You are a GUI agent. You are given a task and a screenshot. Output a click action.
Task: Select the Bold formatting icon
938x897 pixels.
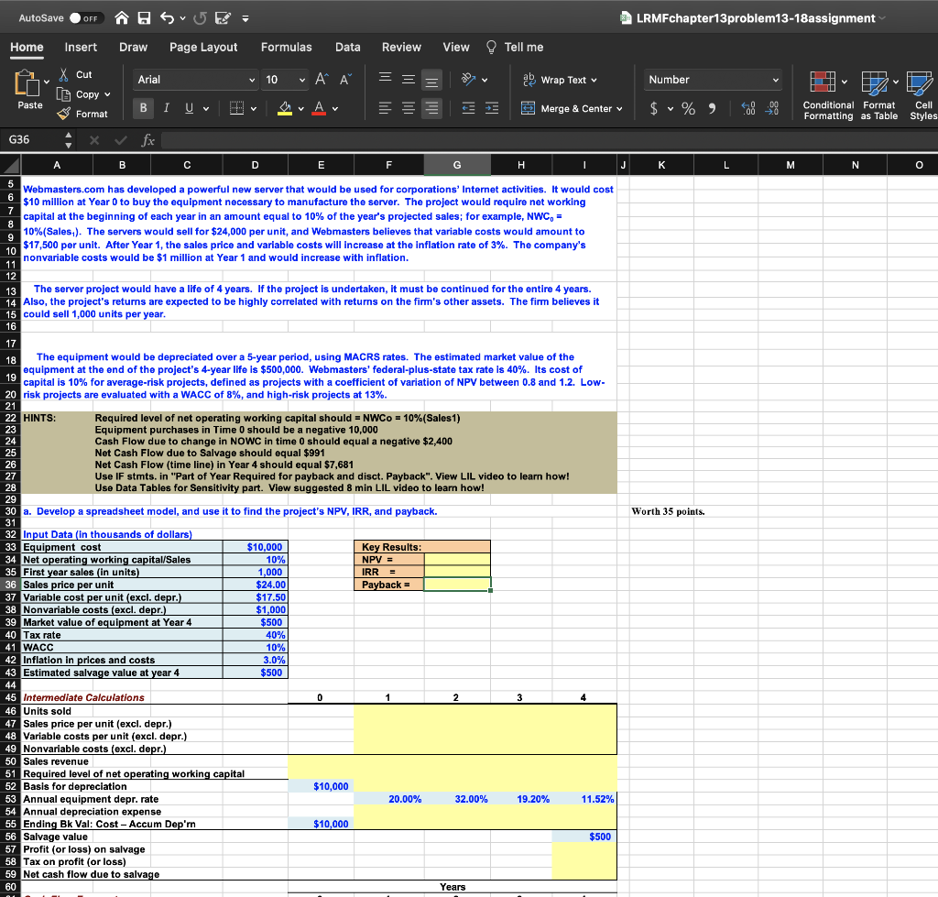pyautogui.click(x=144, y=108)
